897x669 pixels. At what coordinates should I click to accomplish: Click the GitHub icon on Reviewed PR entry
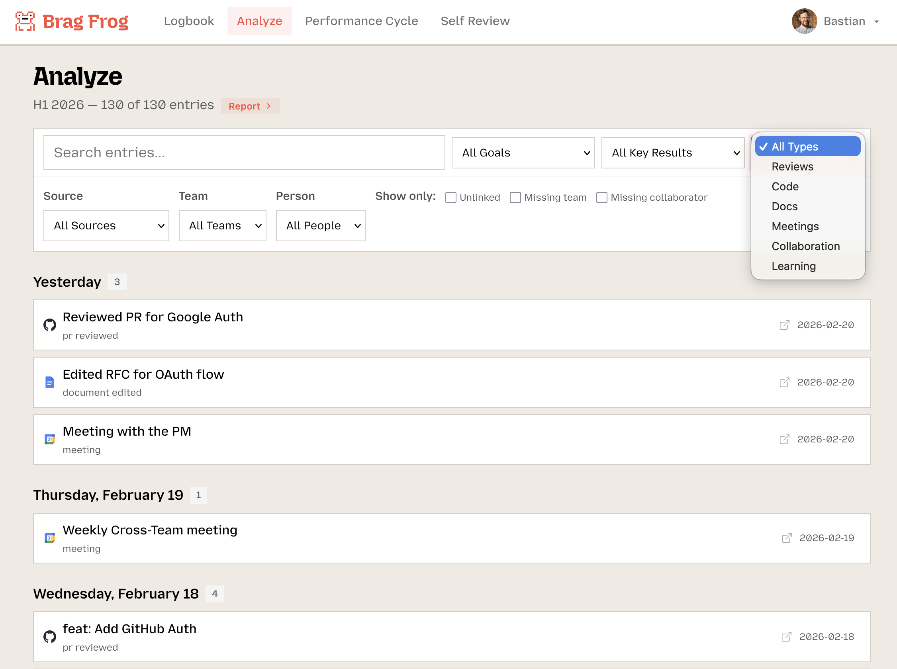click(49, 325)
